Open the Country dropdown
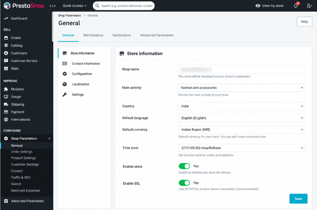317x210 pixels. tap(242, 106)
